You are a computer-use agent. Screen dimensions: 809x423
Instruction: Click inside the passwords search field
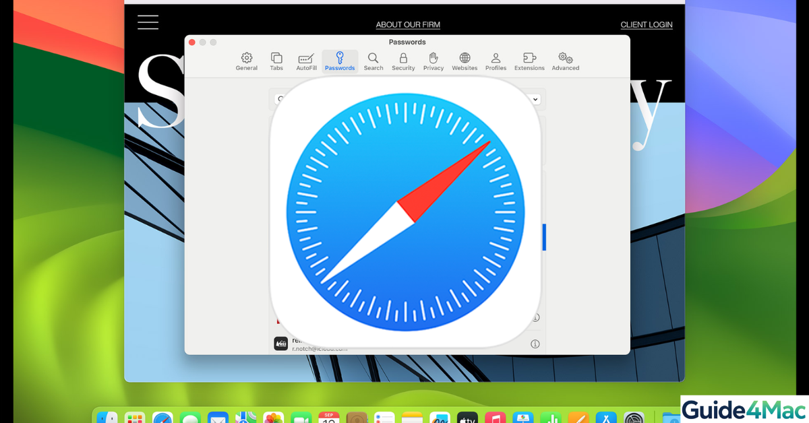pos(280,99)
